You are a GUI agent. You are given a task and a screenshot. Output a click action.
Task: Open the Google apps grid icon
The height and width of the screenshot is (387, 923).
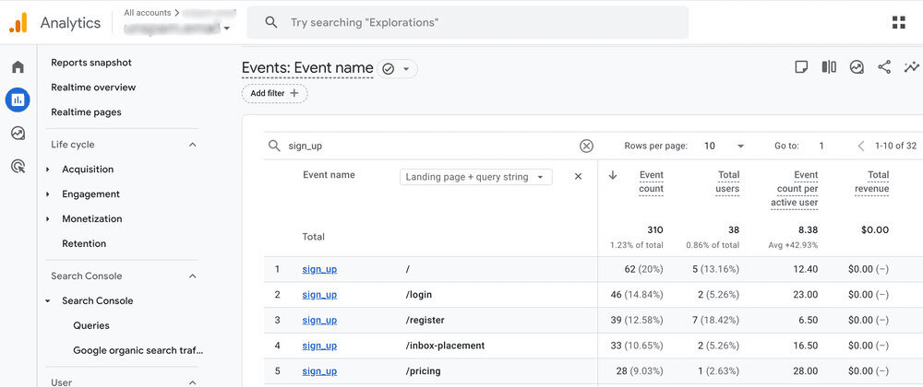898,22
